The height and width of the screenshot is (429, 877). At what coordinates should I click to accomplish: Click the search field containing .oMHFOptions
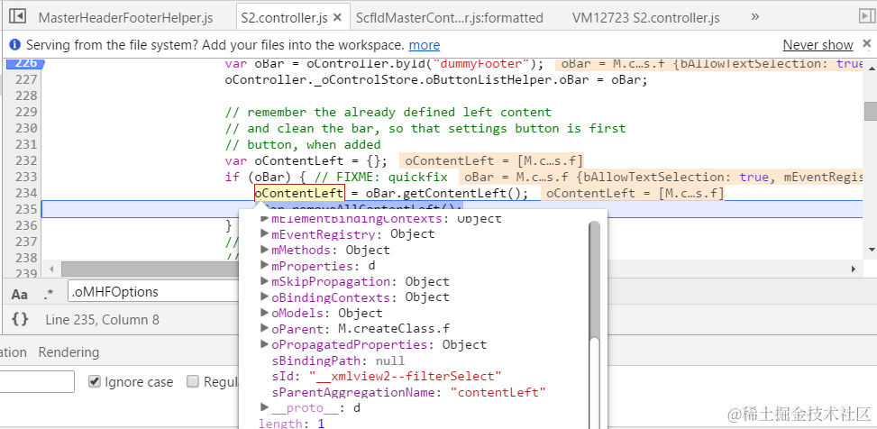tap(153, 291)
